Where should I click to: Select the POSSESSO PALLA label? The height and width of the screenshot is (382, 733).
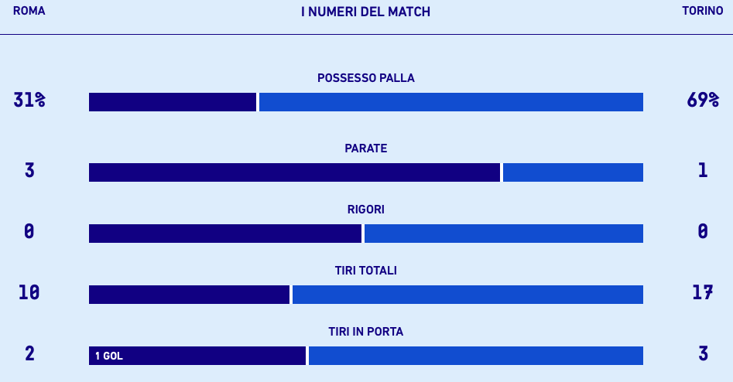click(x=366, y=78)
